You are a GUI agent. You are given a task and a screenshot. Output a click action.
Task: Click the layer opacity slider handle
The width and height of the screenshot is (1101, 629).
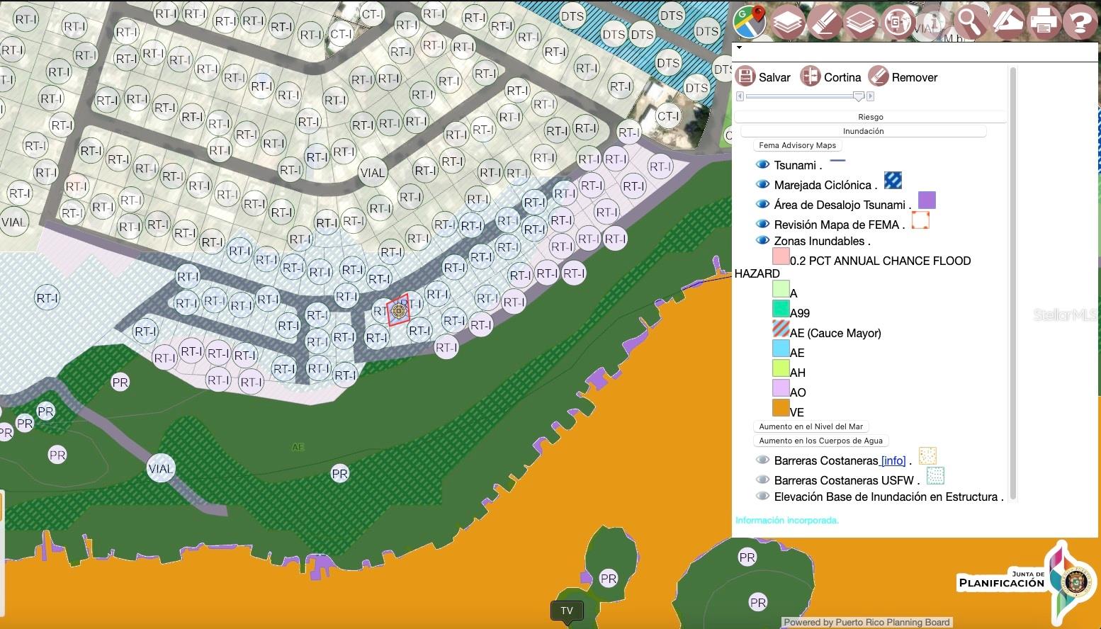click(859, 96)
